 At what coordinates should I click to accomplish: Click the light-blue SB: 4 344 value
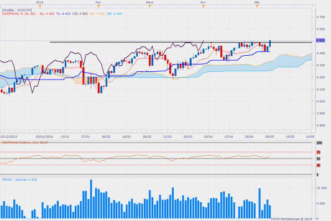(x=114, y=14)
